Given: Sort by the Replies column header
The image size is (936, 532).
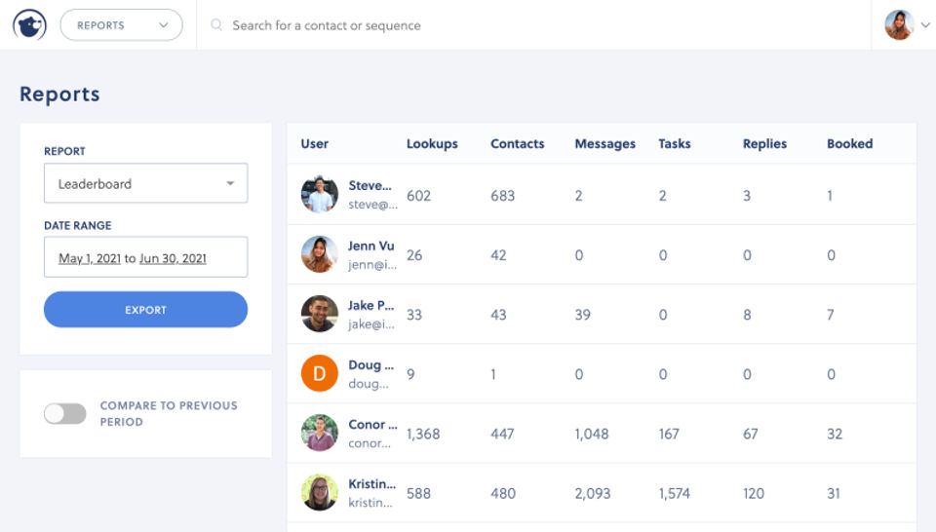Looking at the screenshot, I should [x=764, y=144].
